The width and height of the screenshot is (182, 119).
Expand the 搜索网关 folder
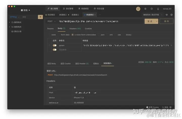pos(10,27)
